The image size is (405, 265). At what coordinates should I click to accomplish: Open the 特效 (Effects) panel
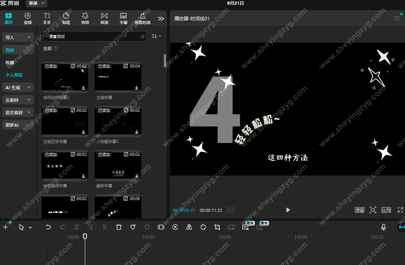point(85,18)
